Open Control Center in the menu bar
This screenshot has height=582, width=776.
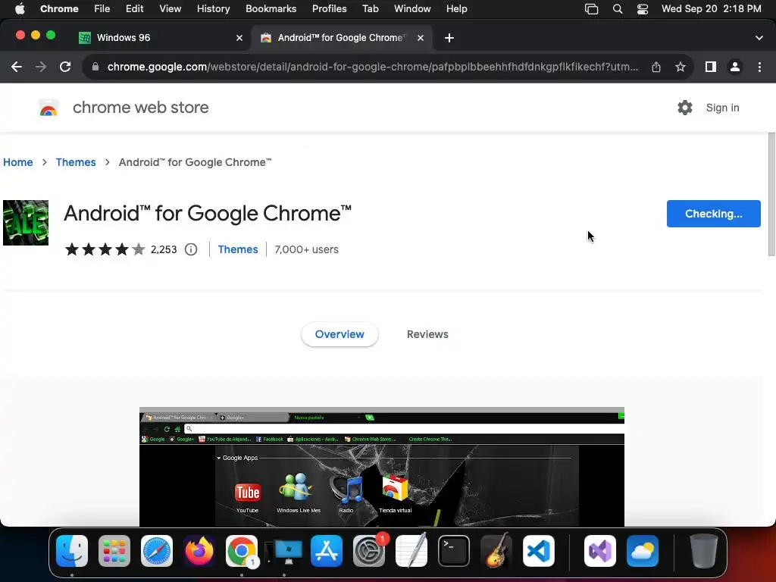point(643,9)
